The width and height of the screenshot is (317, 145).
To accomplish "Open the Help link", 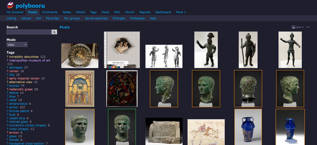I will click(x=153, y=18).
